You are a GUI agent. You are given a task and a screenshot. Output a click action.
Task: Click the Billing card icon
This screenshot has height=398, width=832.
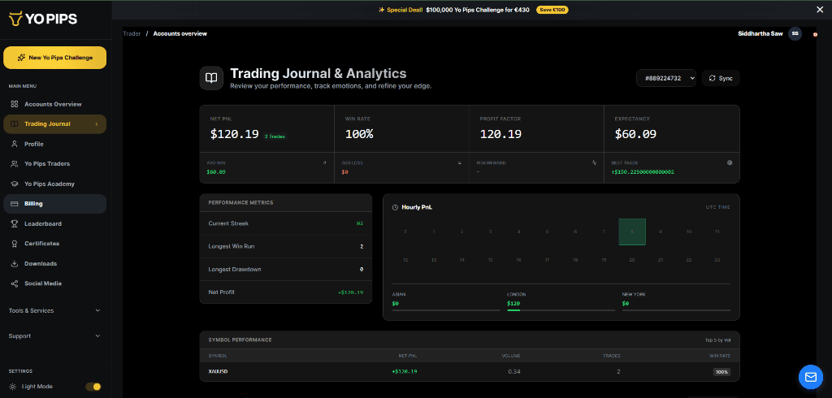coord(15,204)
